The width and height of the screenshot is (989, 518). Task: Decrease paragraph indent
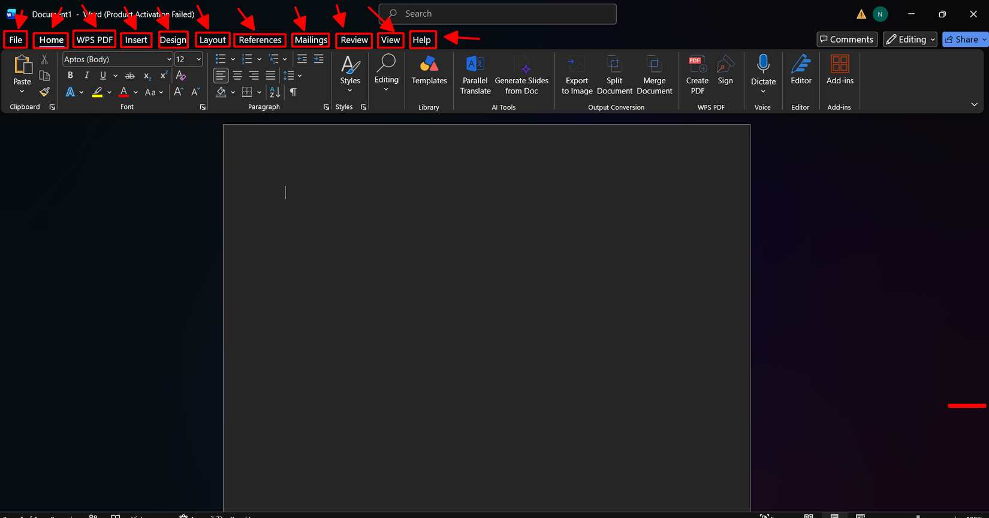[302, 59]
